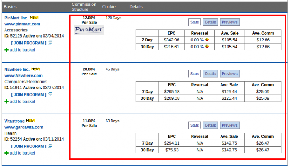Click the green plus icon in PinMart row
The image size is (290, 166).
[x=6, y=50]
